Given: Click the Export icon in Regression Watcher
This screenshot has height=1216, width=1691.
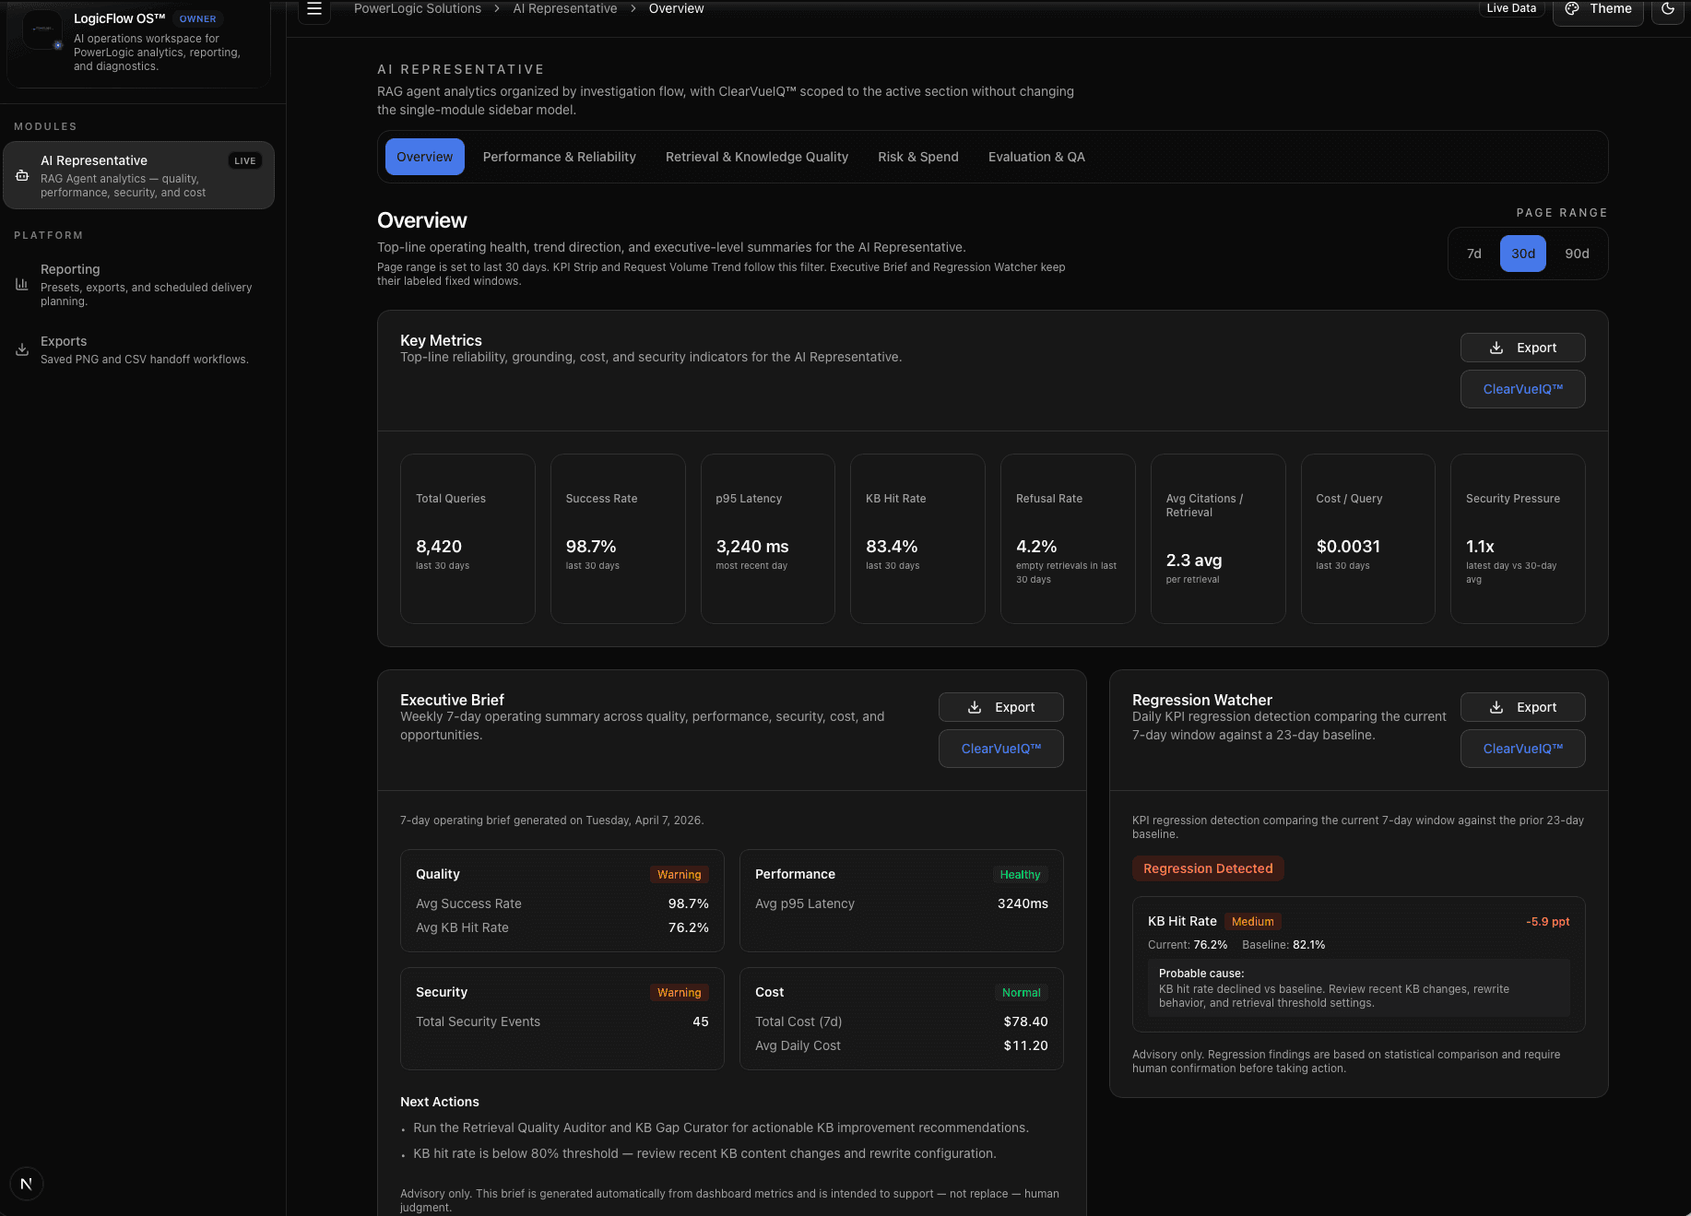Looking at the screenshot, I should click(1496, 707).
